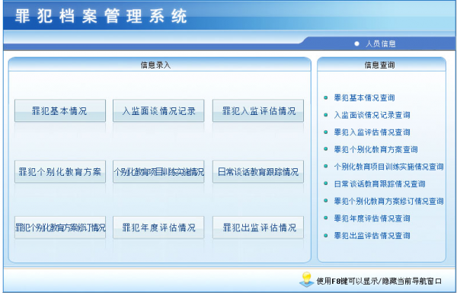Click bullet beside 个别化教育项目训练实施情况查询
Screen dimensions: 457x293
(326, 167)
